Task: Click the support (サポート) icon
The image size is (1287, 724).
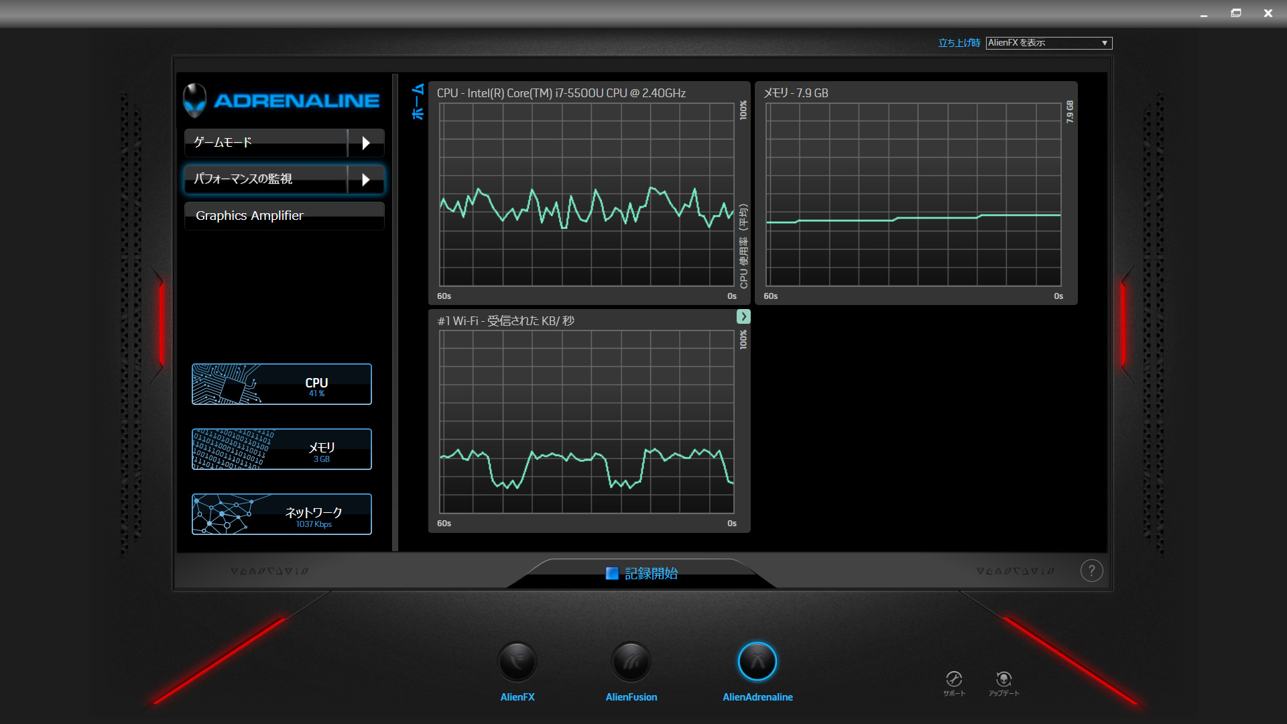Action: point(954,679)
